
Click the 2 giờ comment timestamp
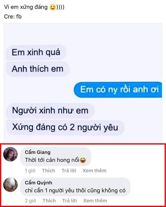click(x=30, y=201)
